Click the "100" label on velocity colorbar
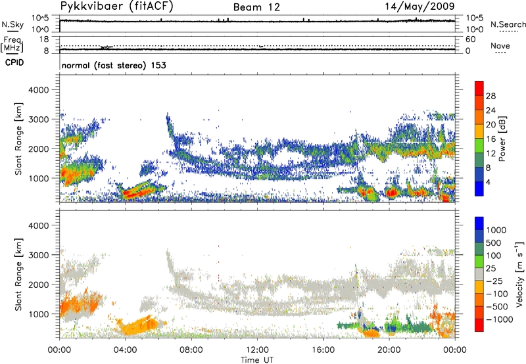The image size is (526, 364). (494, 256)
